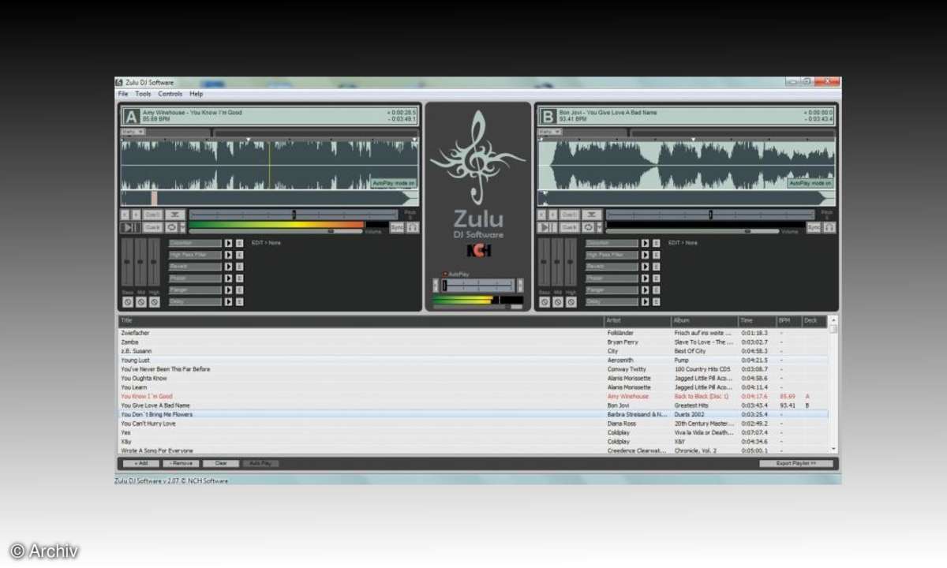Toggle High kill button on Deck A
This screenshot has width=947, height=568.
(154, 302)
